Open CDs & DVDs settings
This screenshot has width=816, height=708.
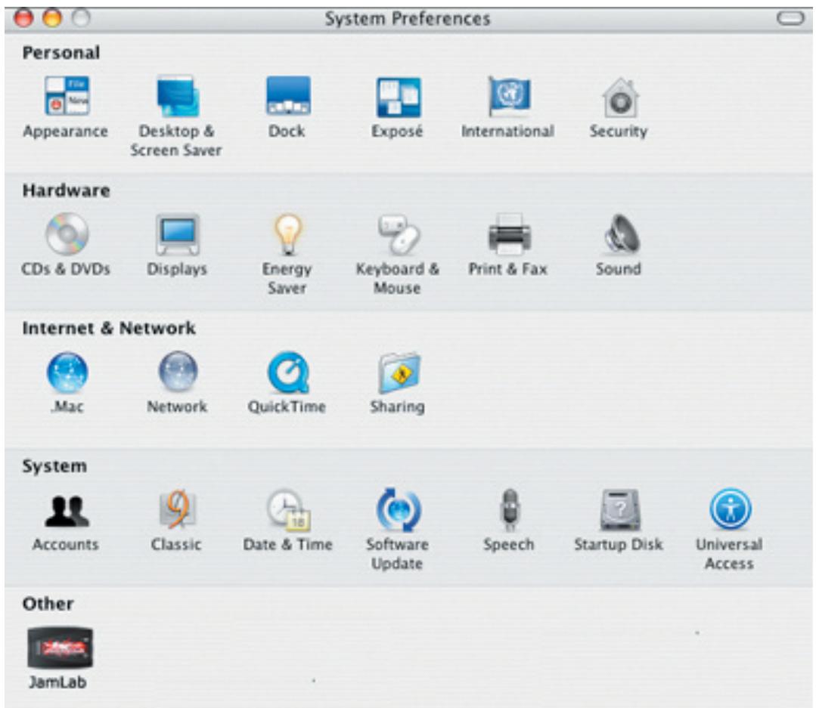(67, 234)
